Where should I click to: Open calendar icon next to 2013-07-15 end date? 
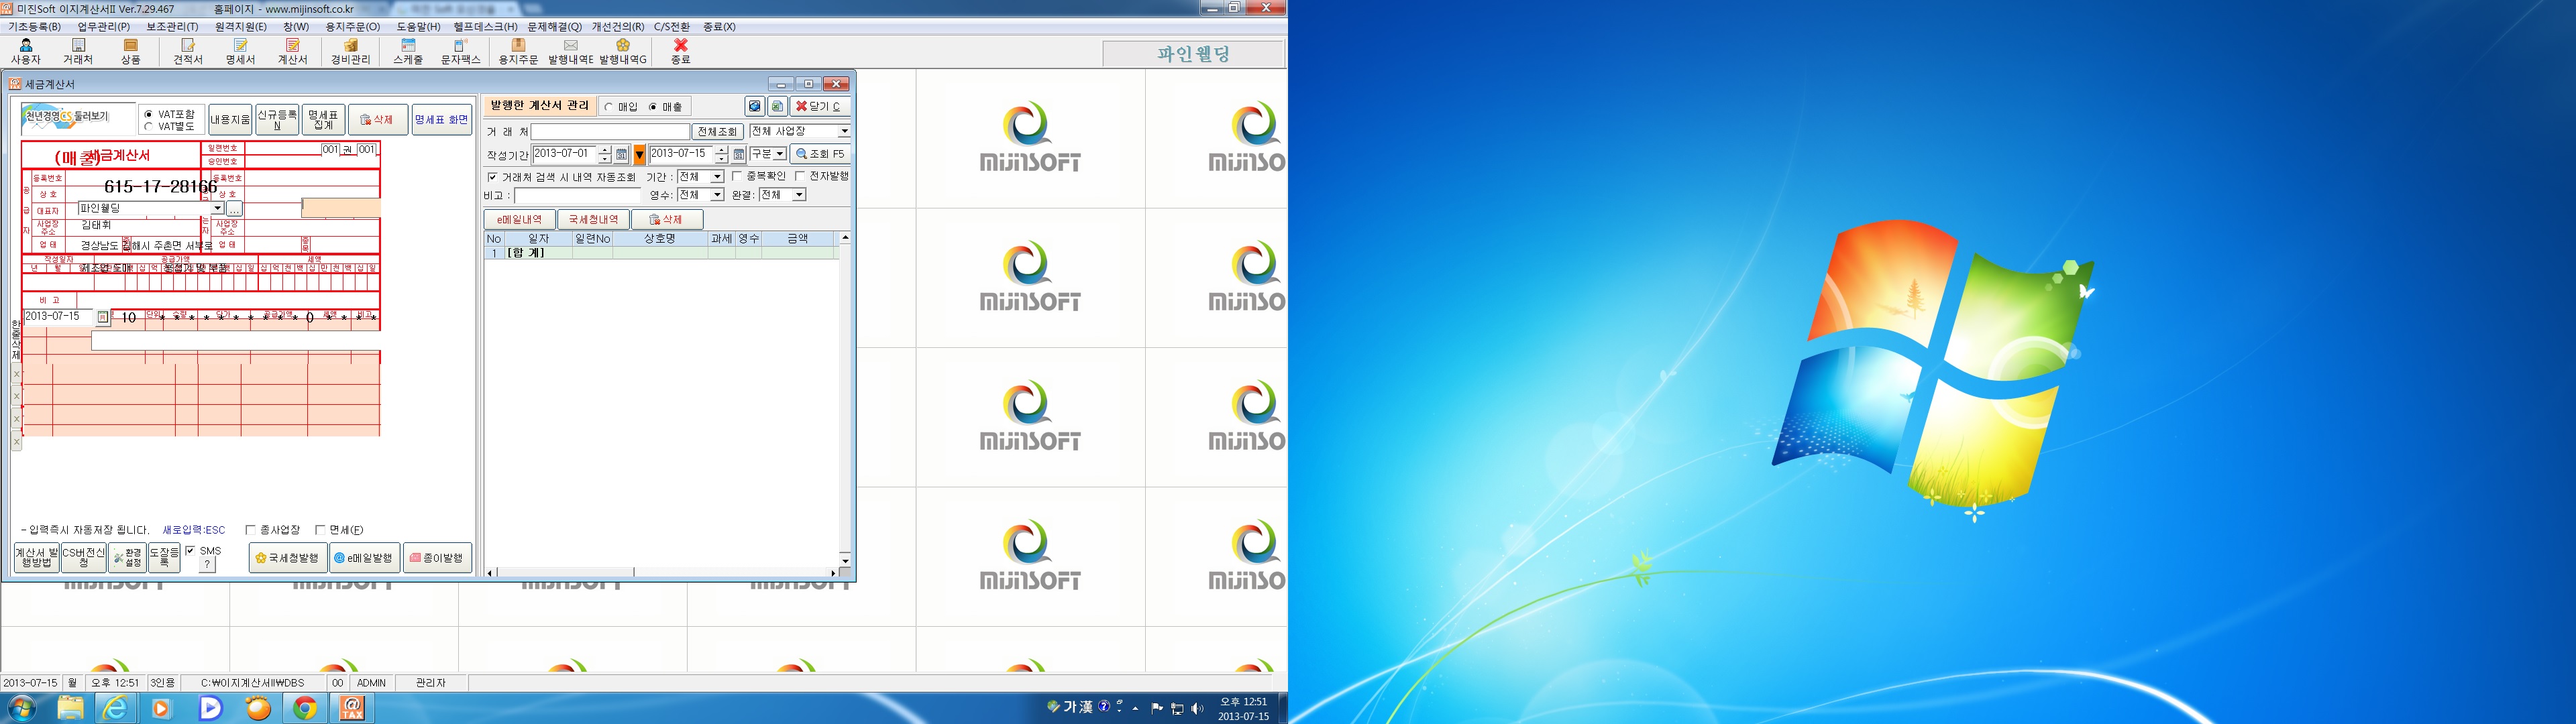[739, 154]
